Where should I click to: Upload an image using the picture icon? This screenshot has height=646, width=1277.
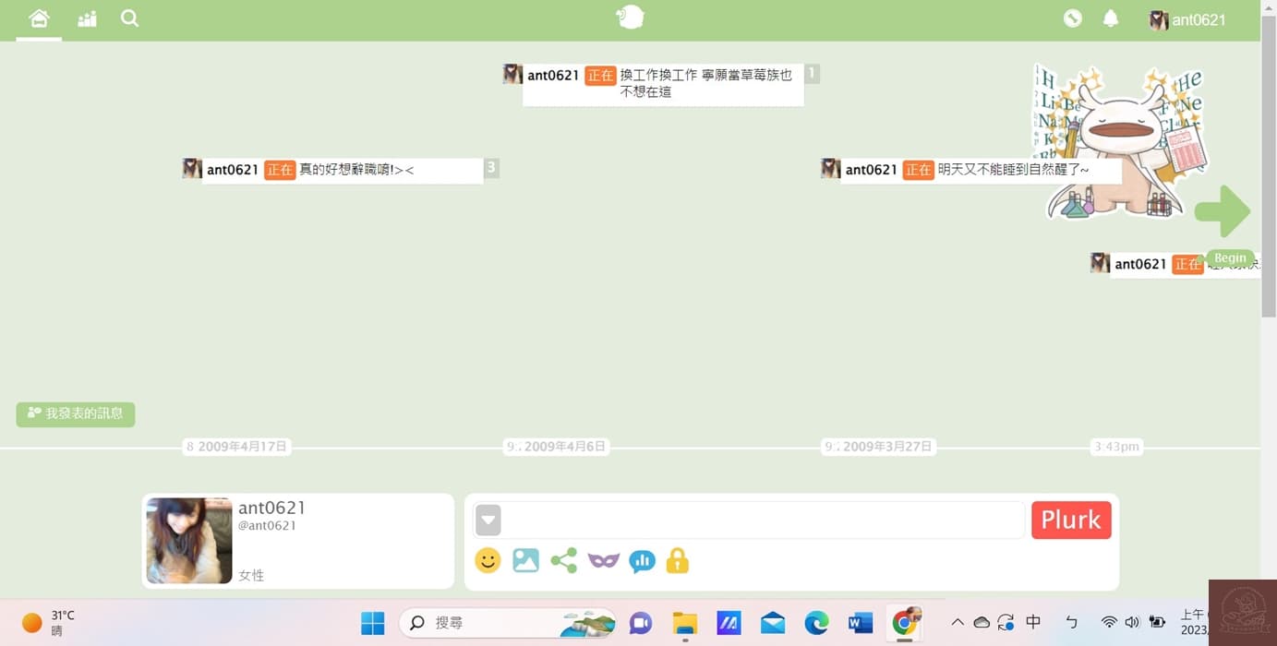point(525,560)
